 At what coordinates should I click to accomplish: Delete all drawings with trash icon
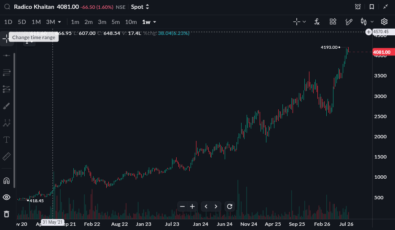click(7, 214)
